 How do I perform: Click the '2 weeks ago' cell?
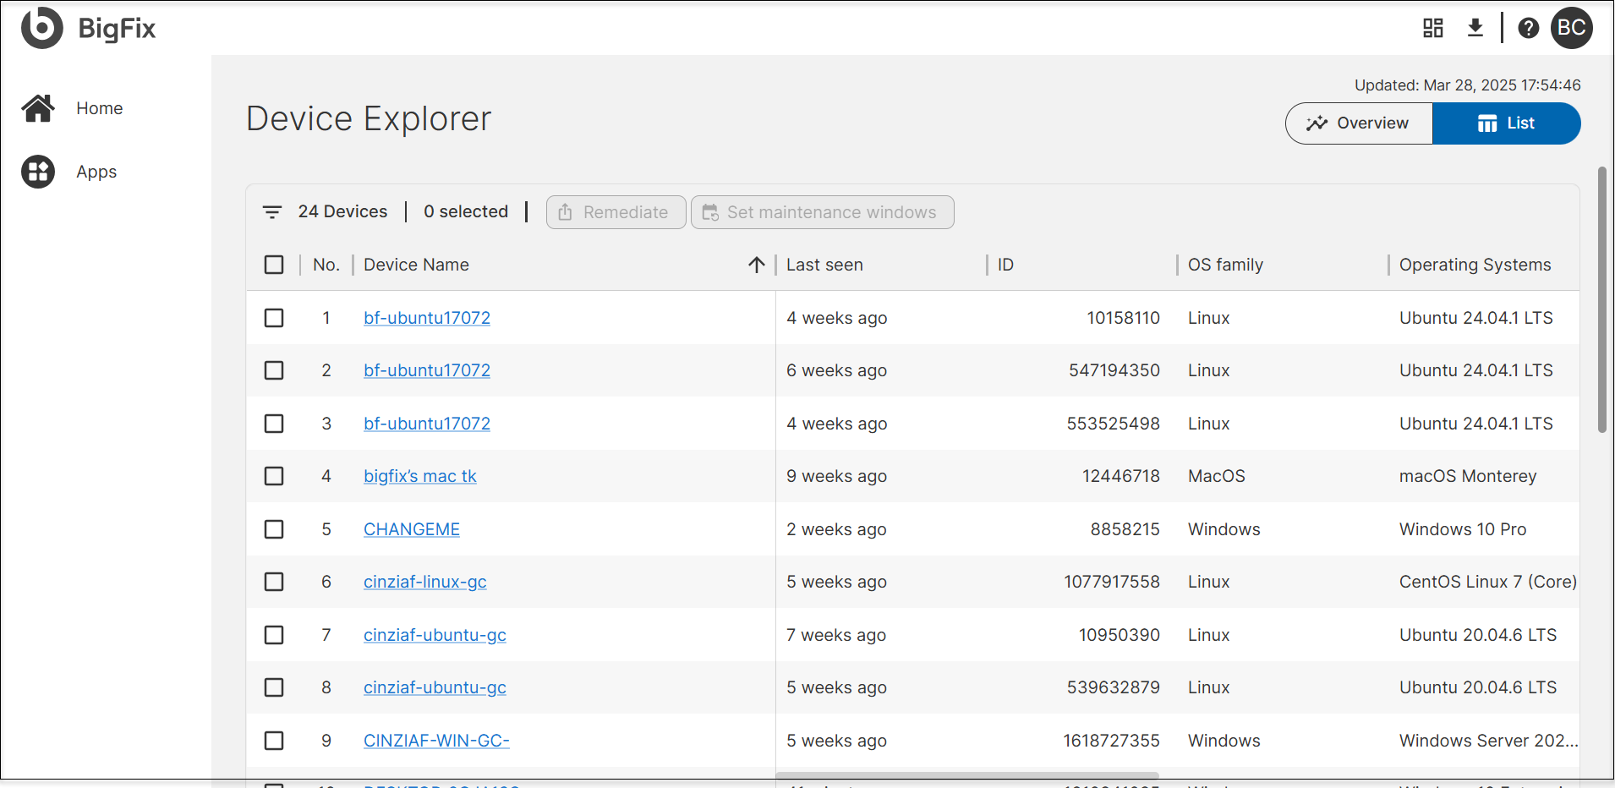coord(837,529)
